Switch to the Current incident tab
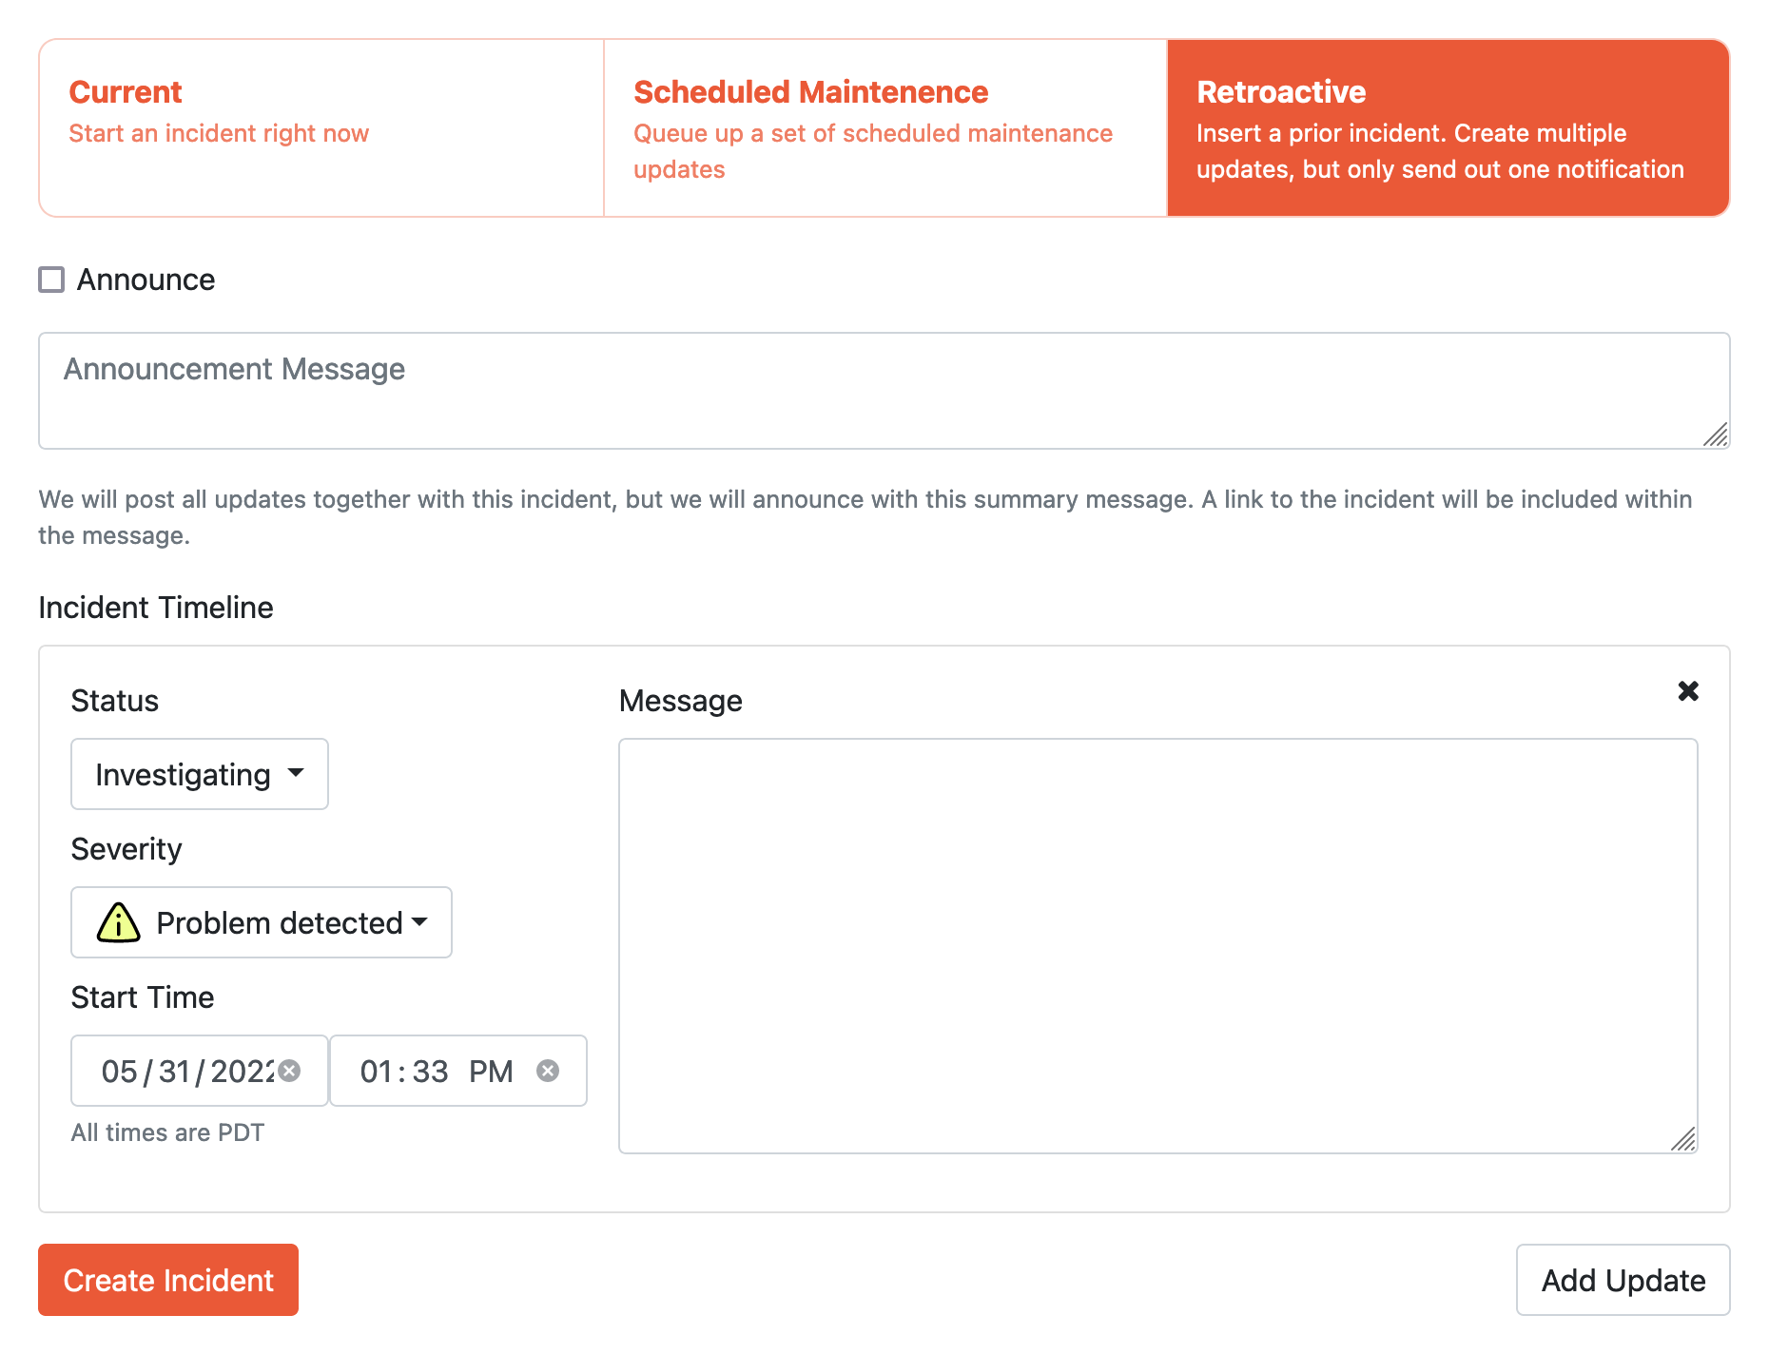 [321, 127]
